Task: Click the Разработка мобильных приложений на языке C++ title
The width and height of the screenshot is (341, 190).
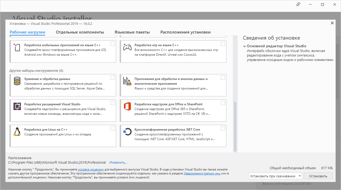Action: click(x=62, y=45)
